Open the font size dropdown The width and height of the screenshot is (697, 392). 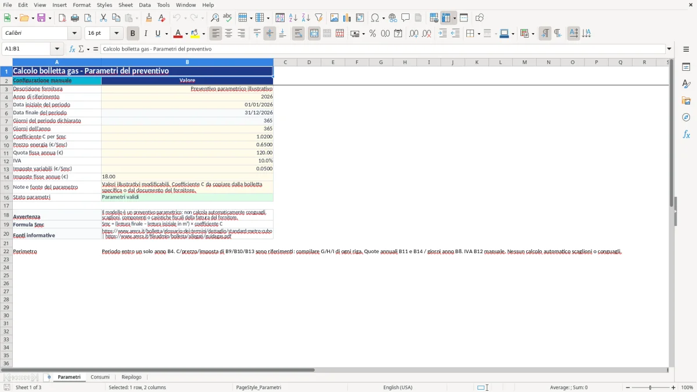pos(117,34)
